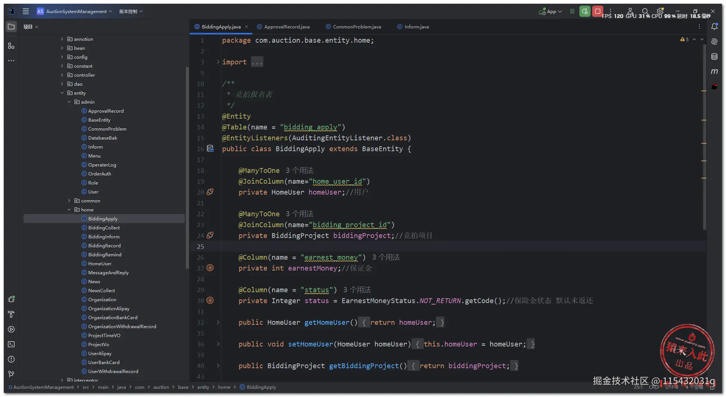
Task: Jump to previous highlighted problem arrow
Action: coord(694,39)
